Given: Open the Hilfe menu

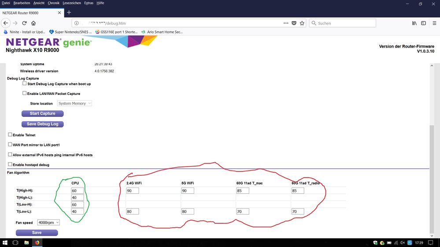Looking at the screenshot, I should click(100, 3).
